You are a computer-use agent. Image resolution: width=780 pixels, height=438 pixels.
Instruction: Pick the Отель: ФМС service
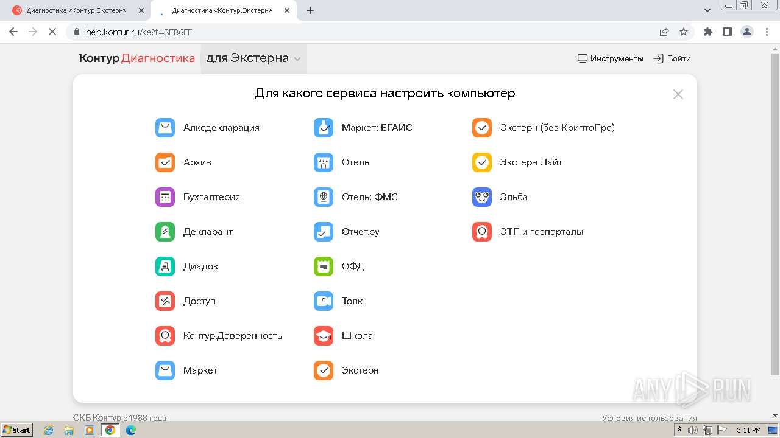point(370,197)
